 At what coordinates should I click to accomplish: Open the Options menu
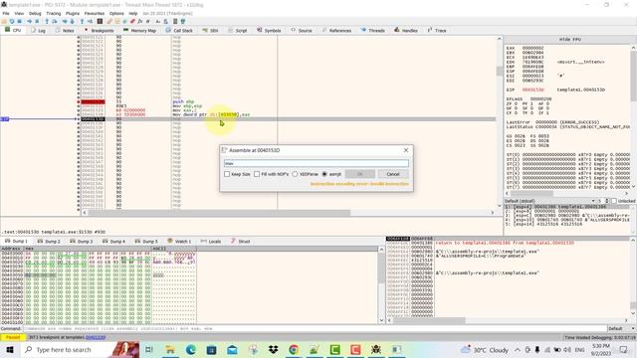[116, 13]
